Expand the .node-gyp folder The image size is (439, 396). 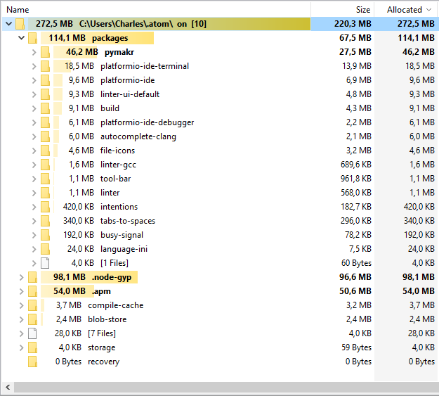(x=21, y=277)
